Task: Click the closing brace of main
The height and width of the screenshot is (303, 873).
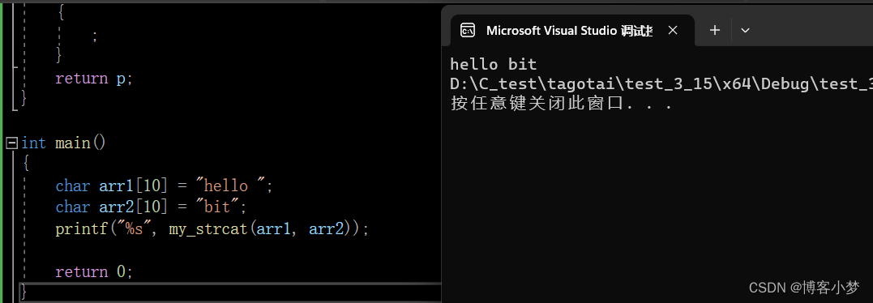Action: [x=24, y=292]
